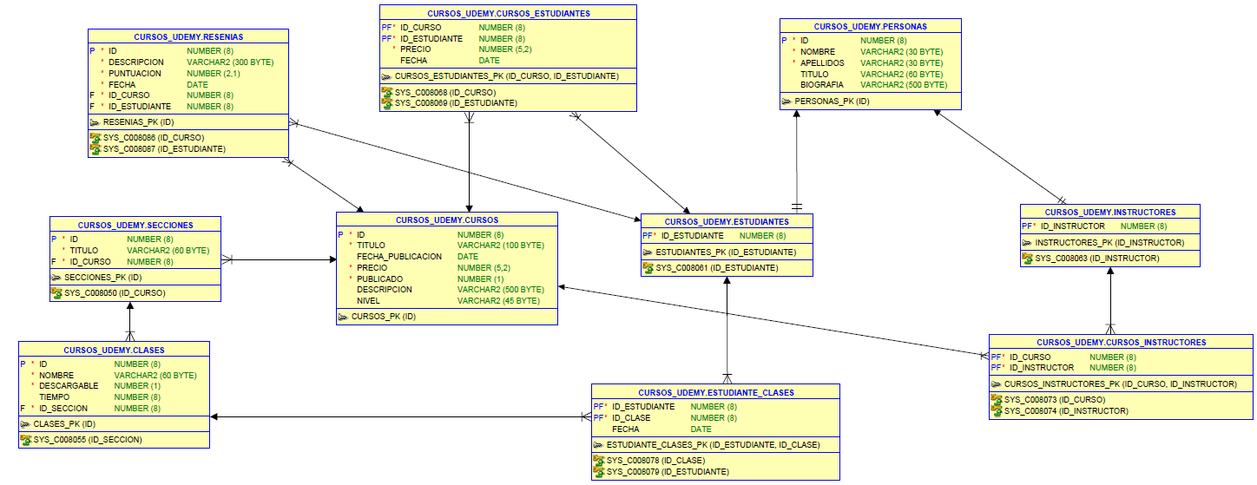Viewport: 1257px width, 485px height.
Task: Click the key icon beside SECCIONES_PK (ID)
Action: [x=56, y=278]
